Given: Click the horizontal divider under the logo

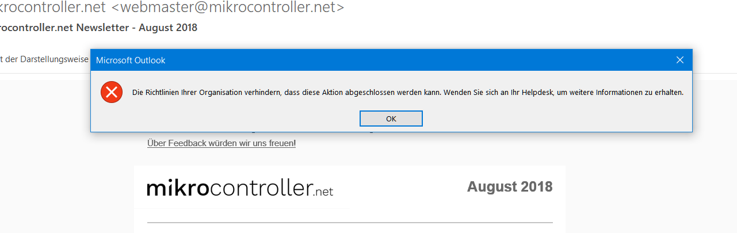Looking at the screenshot, I should pos(350,222).
